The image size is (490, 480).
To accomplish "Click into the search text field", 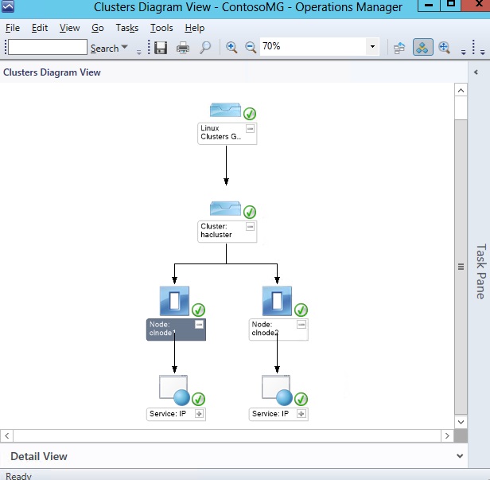I will pos(47,48).
